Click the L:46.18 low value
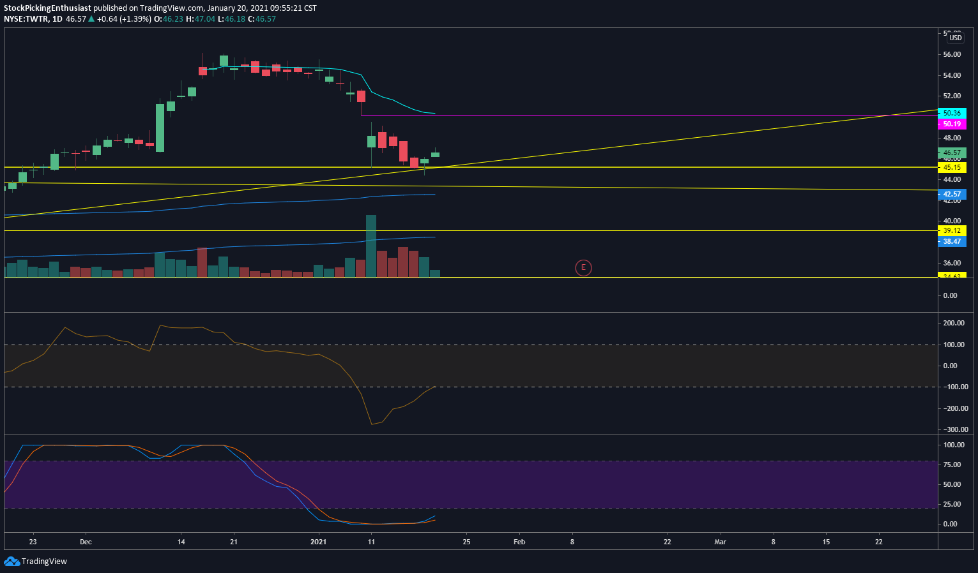 point(232,19)
